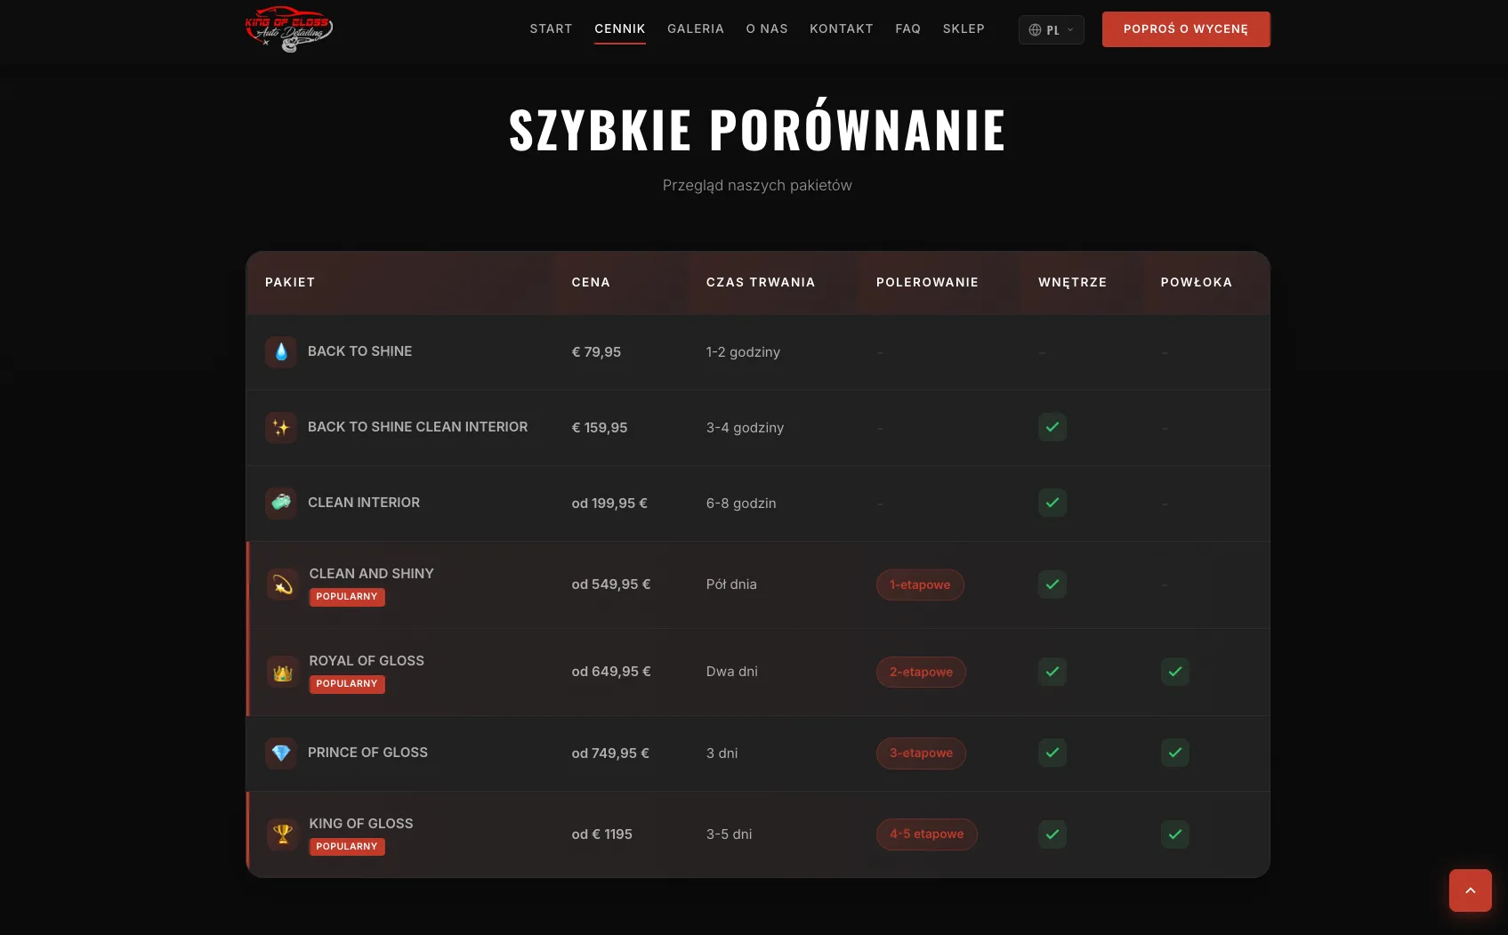Click the chevron next to PL
1508x935 pixels.
(1069, 29)
